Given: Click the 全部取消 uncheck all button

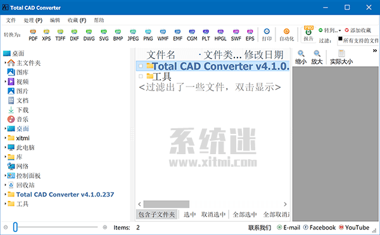Looking at the screenshot, I should point(276,214).
